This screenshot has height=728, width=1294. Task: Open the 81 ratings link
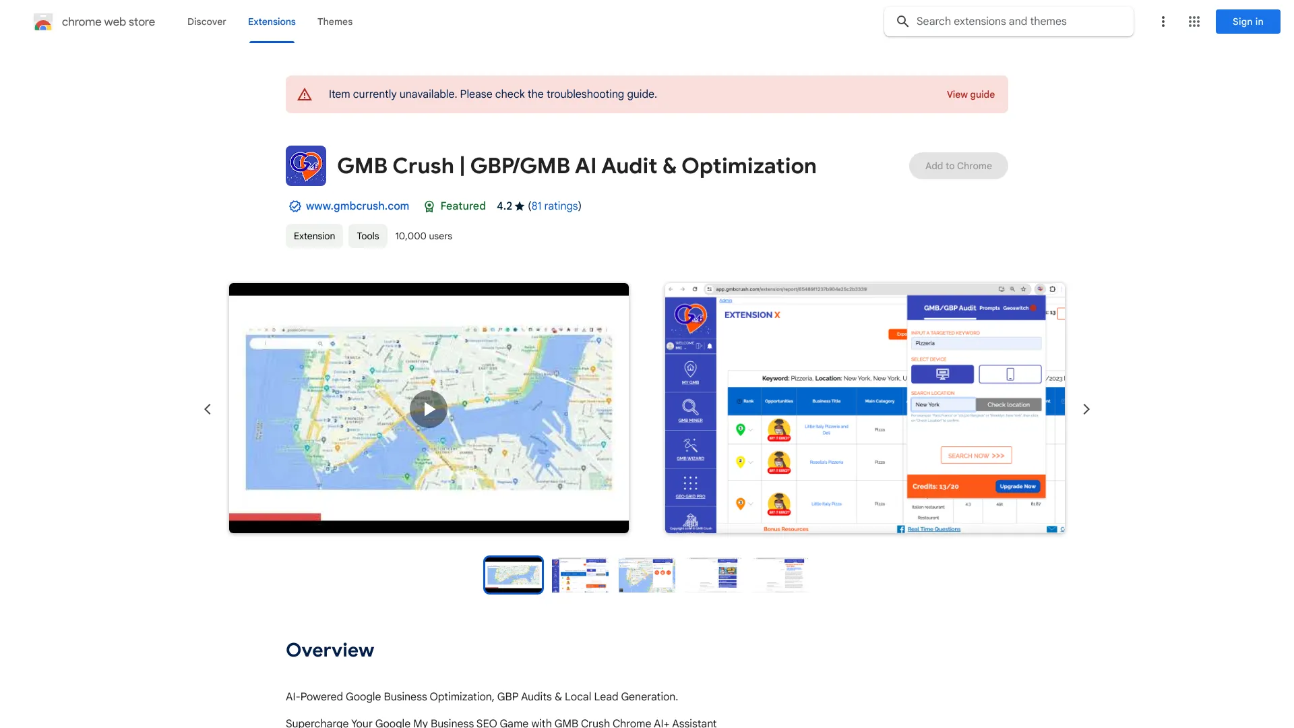(554, 206)
